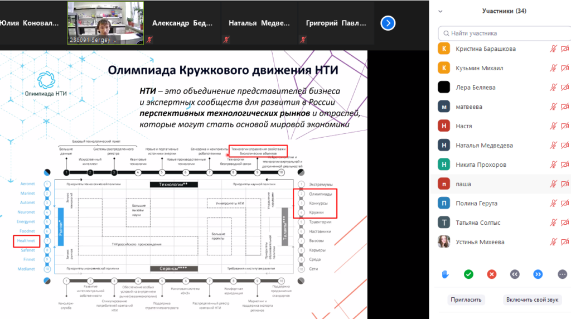
Task: Click muted mic icon for Кристина Барашкова
Action: tap(553, 49)
